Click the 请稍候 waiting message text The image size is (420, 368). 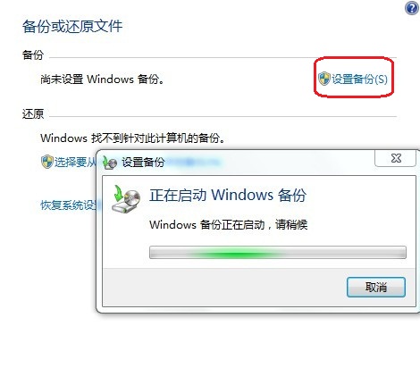coord(229,224)
